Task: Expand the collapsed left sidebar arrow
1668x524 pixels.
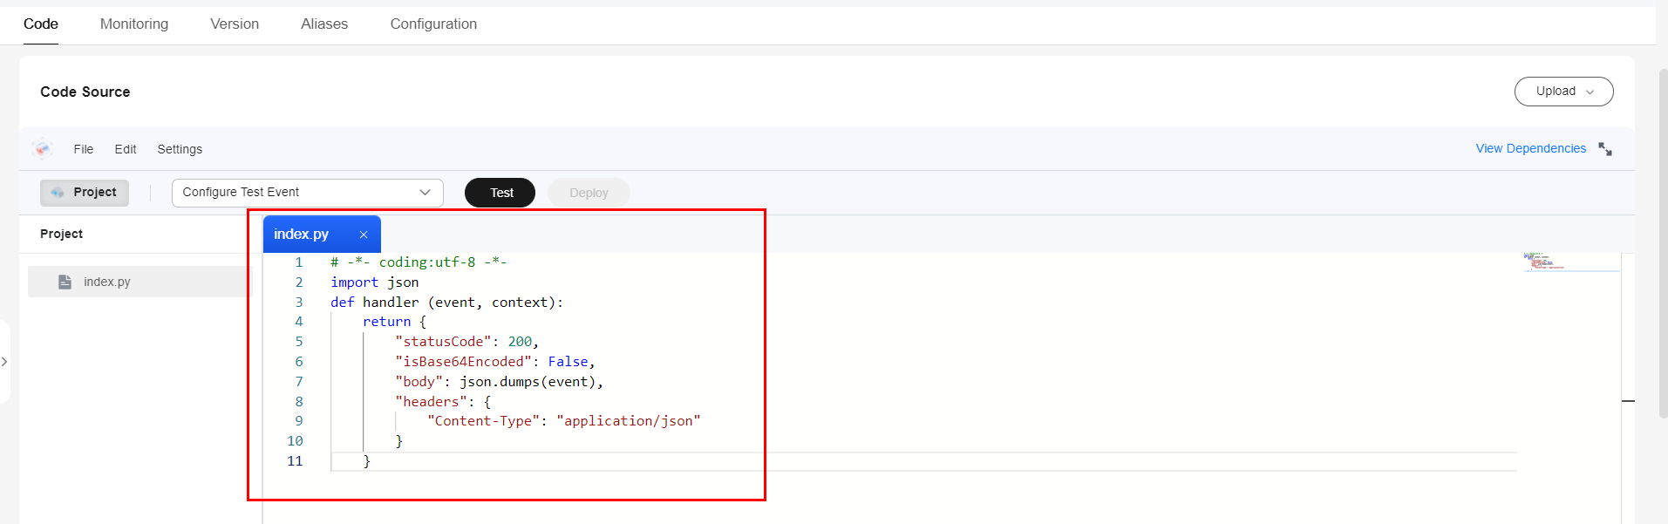Action: (4, 361)
